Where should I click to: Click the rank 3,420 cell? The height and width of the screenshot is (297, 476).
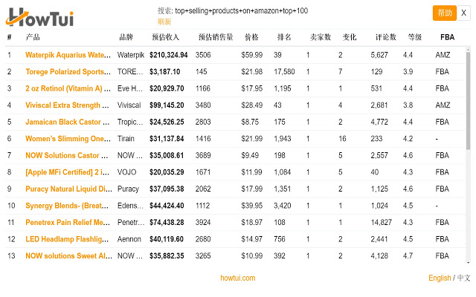283,206
